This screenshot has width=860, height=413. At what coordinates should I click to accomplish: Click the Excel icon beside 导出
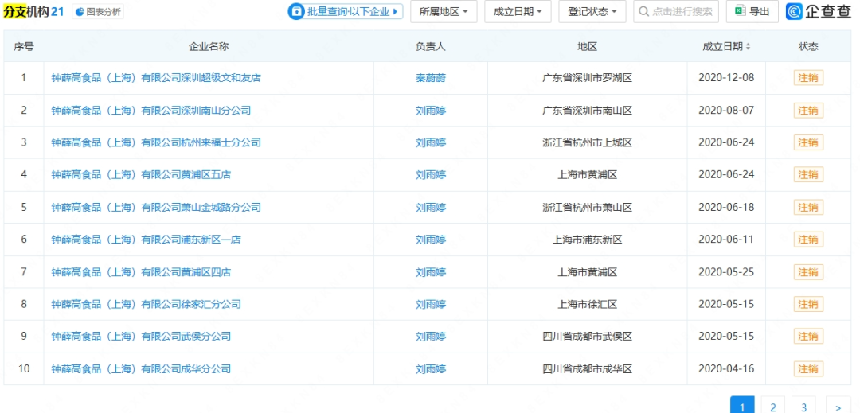tap(739, 12)
